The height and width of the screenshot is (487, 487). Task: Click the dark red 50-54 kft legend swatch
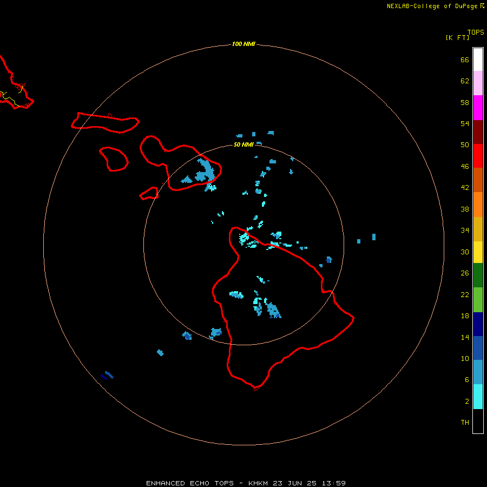tap(478, 132)
